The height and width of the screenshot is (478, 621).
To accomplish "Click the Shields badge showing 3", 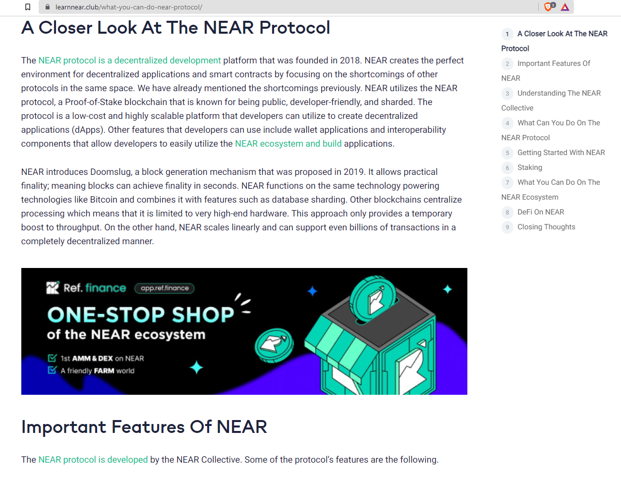I will point(553,4).
